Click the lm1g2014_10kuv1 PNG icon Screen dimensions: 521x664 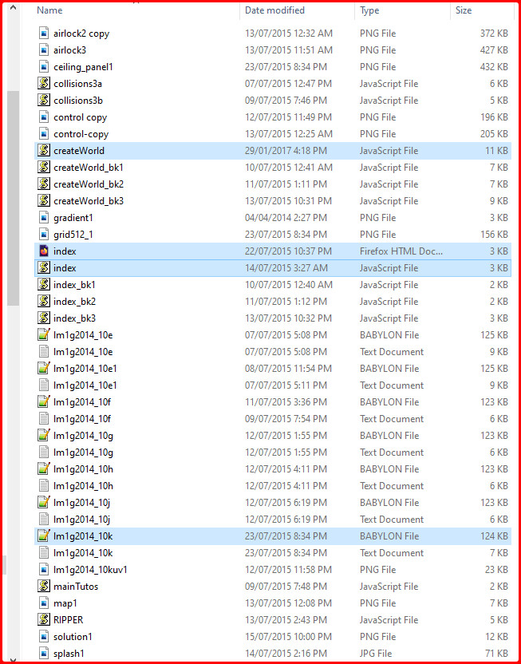click(44, 570)
